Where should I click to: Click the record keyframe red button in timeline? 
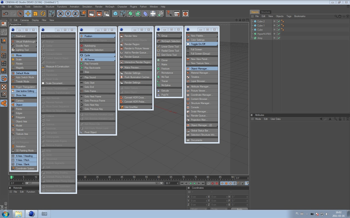[x=212, y=183]
